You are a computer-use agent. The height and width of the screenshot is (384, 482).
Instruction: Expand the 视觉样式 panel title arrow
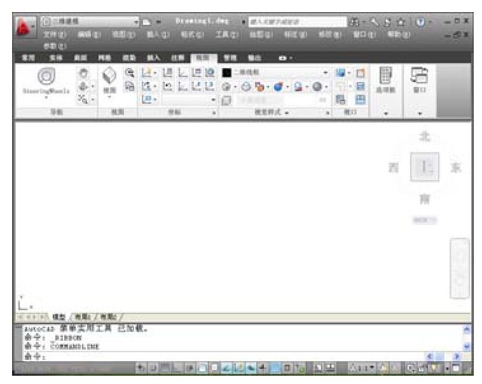point(287,113)
